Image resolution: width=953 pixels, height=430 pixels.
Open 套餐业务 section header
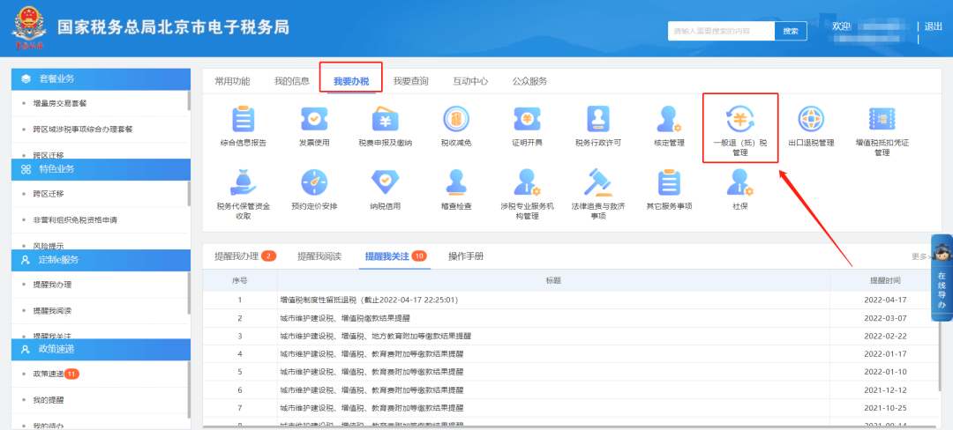(x=101, y=78)
